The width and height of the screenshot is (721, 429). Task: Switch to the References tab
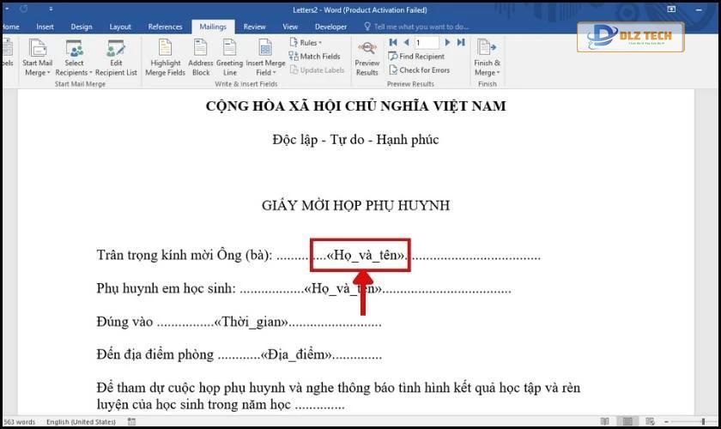coord(165,27)
